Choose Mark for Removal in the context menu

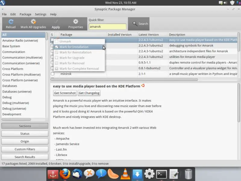[x=79, y=63]
